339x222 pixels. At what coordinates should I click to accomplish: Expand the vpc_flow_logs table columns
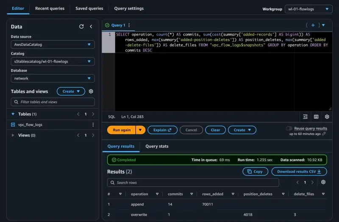click(x=13, y=124)
